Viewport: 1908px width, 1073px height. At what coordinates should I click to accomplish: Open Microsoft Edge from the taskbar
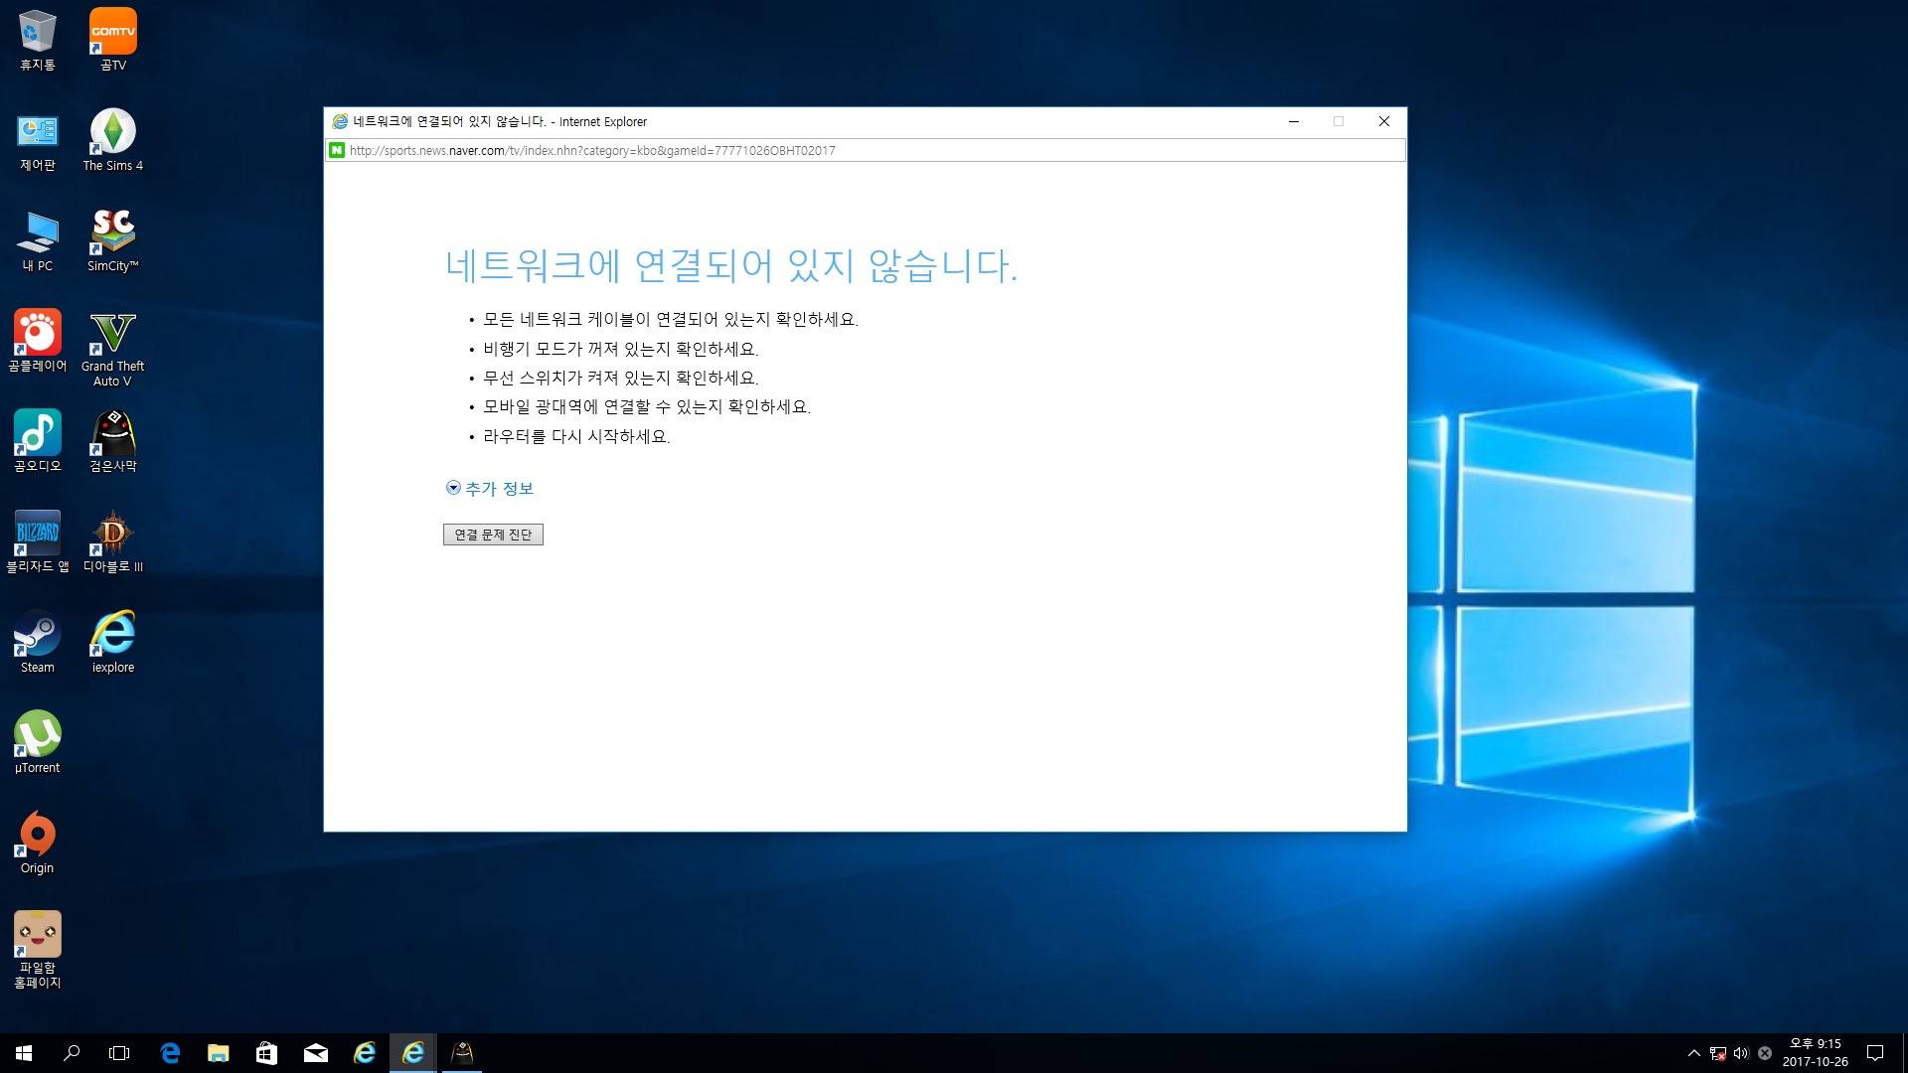click(170, 1053)
